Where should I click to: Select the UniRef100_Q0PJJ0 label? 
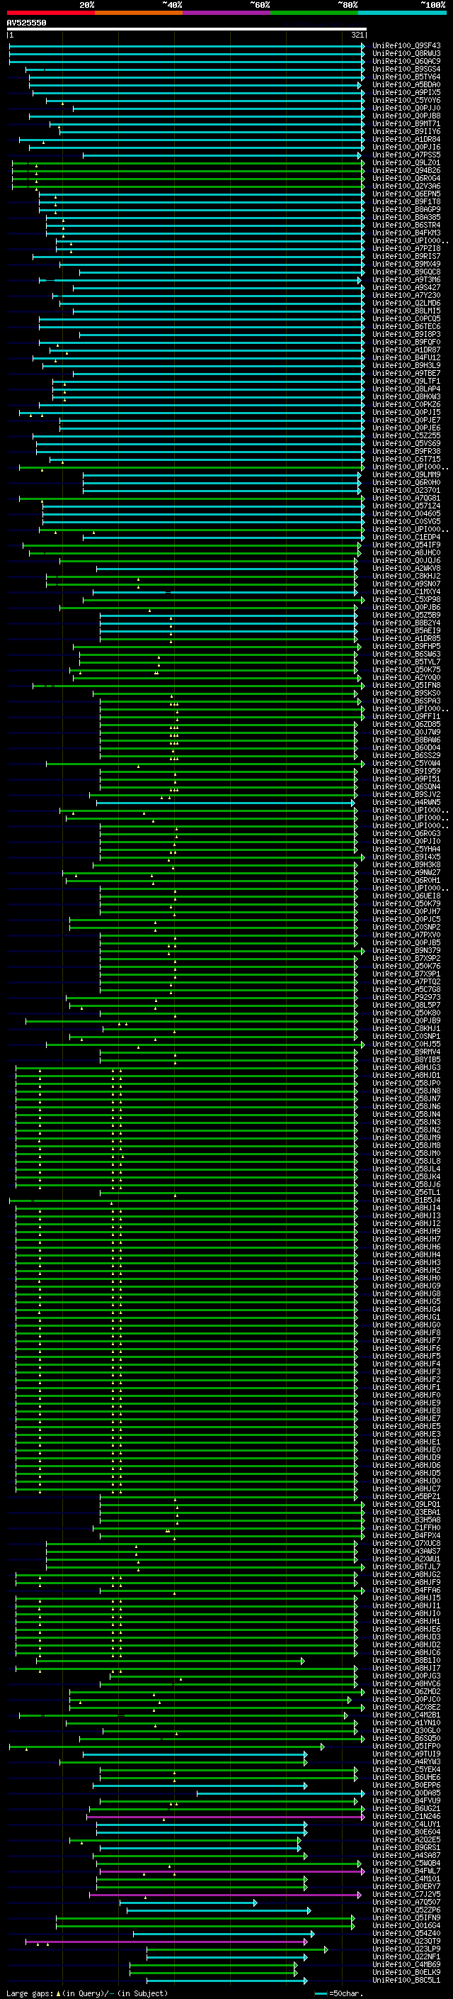click(406, 108)
